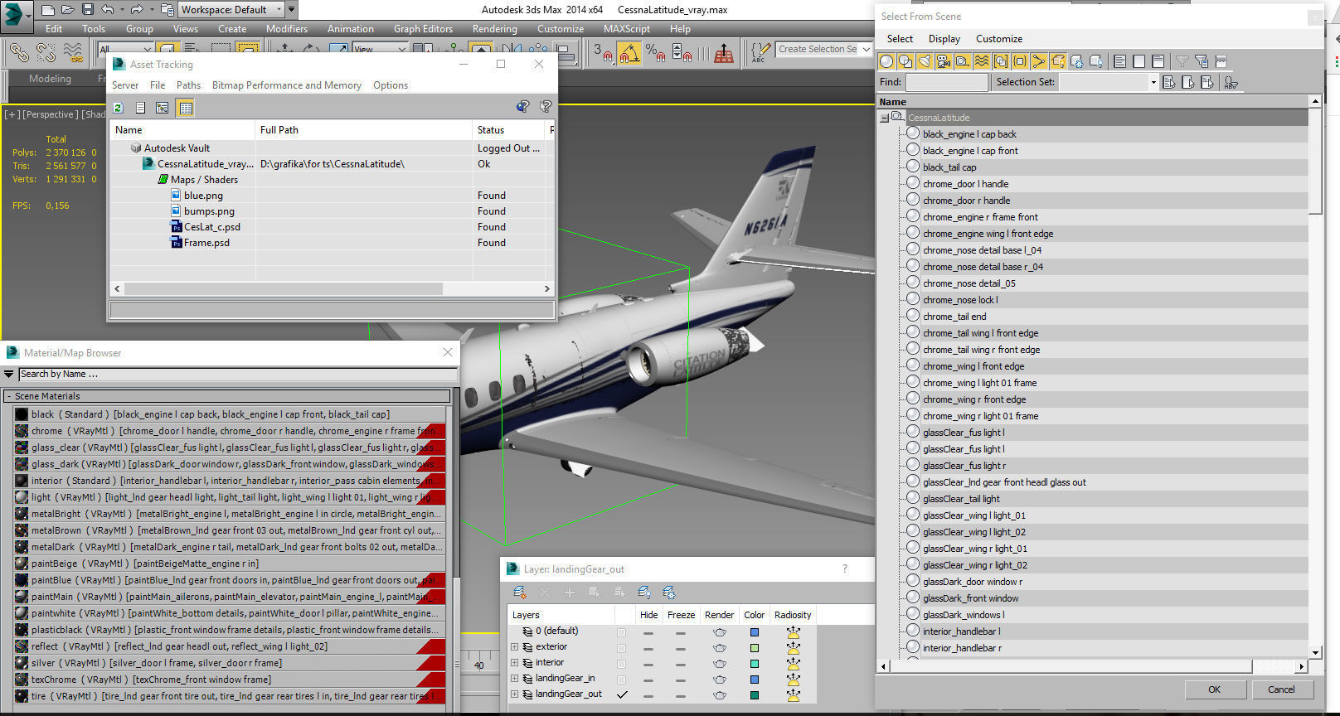The image size is (1340, 716).
Task: Click the Open File folder icon
Action: click(68, 10)
